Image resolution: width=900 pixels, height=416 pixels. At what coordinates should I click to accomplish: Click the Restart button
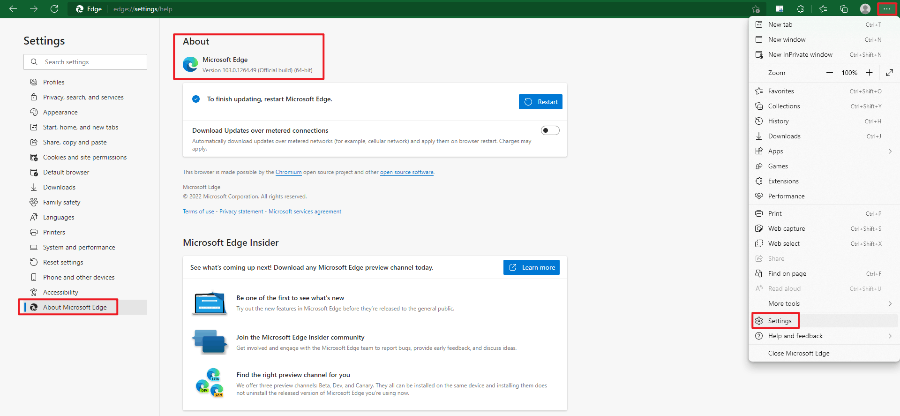pyautogui.click(x=540, y=102)
